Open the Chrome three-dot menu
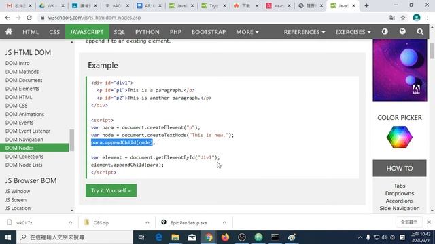The image size is (435, 244). [x=428, y=18]
